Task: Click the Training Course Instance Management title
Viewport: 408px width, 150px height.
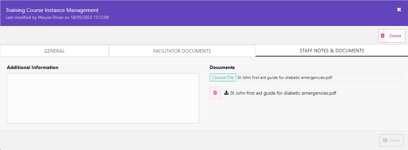Action: [52, 10]
